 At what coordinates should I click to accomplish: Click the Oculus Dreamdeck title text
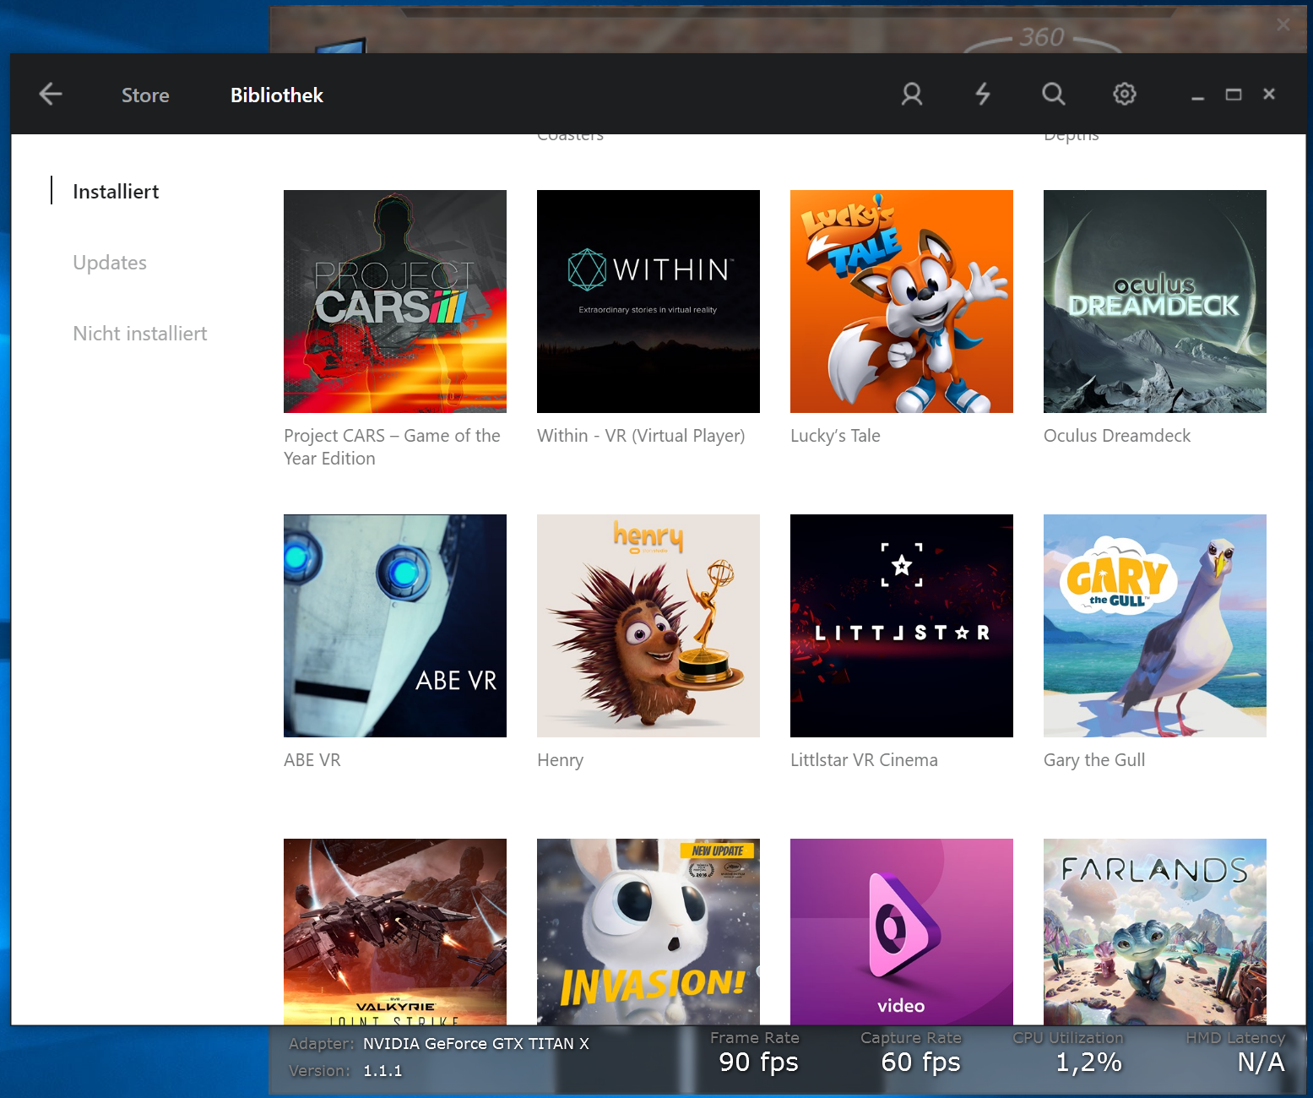pos(1117,436)
